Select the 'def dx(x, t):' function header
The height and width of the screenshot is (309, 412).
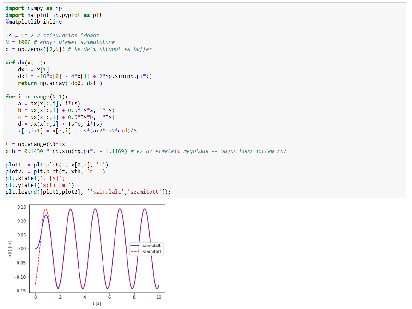point(26,63)
